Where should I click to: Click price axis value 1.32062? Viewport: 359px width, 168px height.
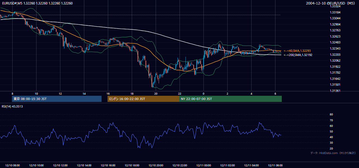336,60
